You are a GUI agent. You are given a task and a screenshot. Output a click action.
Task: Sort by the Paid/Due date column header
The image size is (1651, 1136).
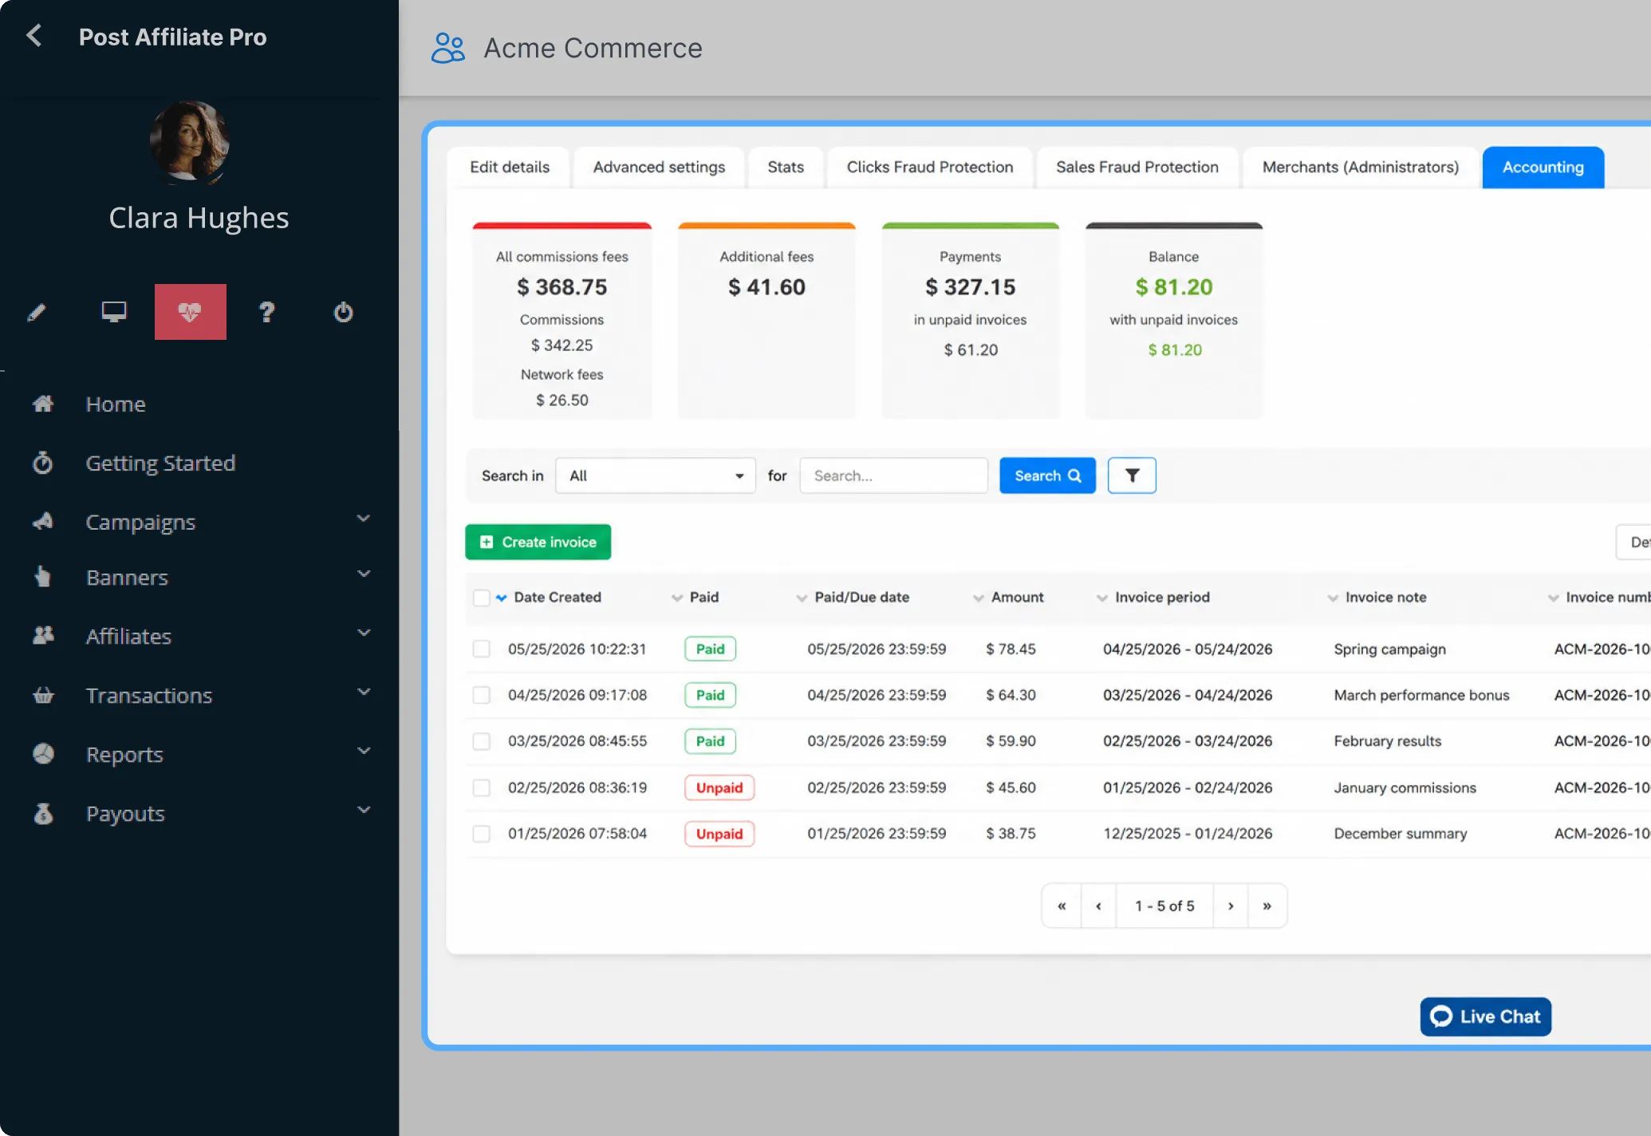pos(861,597)
